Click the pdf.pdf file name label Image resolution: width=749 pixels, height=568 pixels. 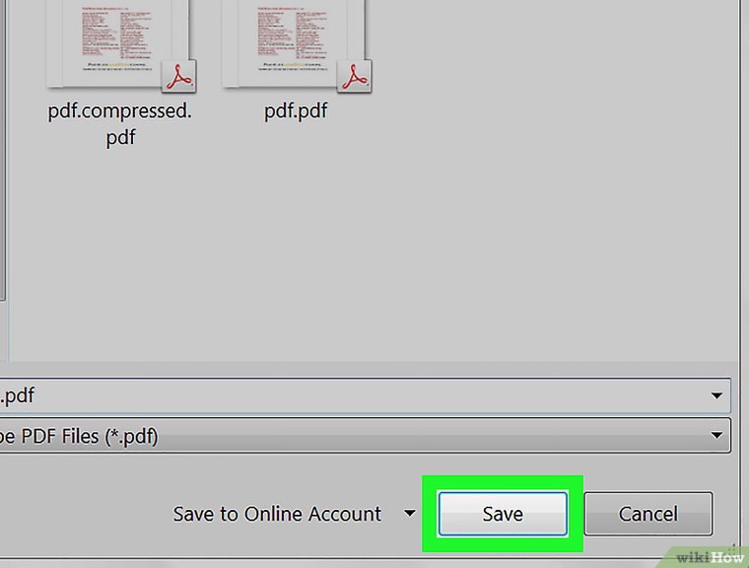tap(296, 110)
